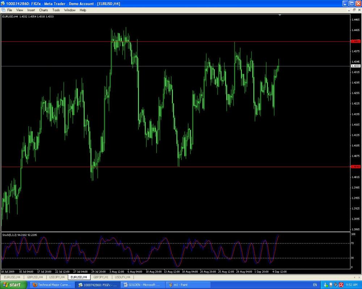Click the Windows Start button
This screenshot has width=362, height=289.
[x=13, y=285]
